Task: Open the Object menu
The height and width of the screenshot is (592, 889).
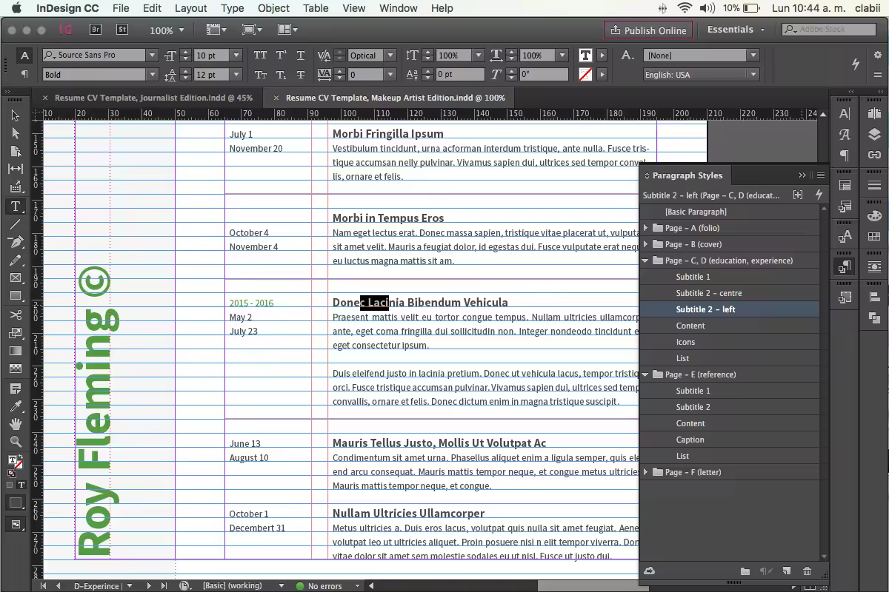Action: click(273, 8)
